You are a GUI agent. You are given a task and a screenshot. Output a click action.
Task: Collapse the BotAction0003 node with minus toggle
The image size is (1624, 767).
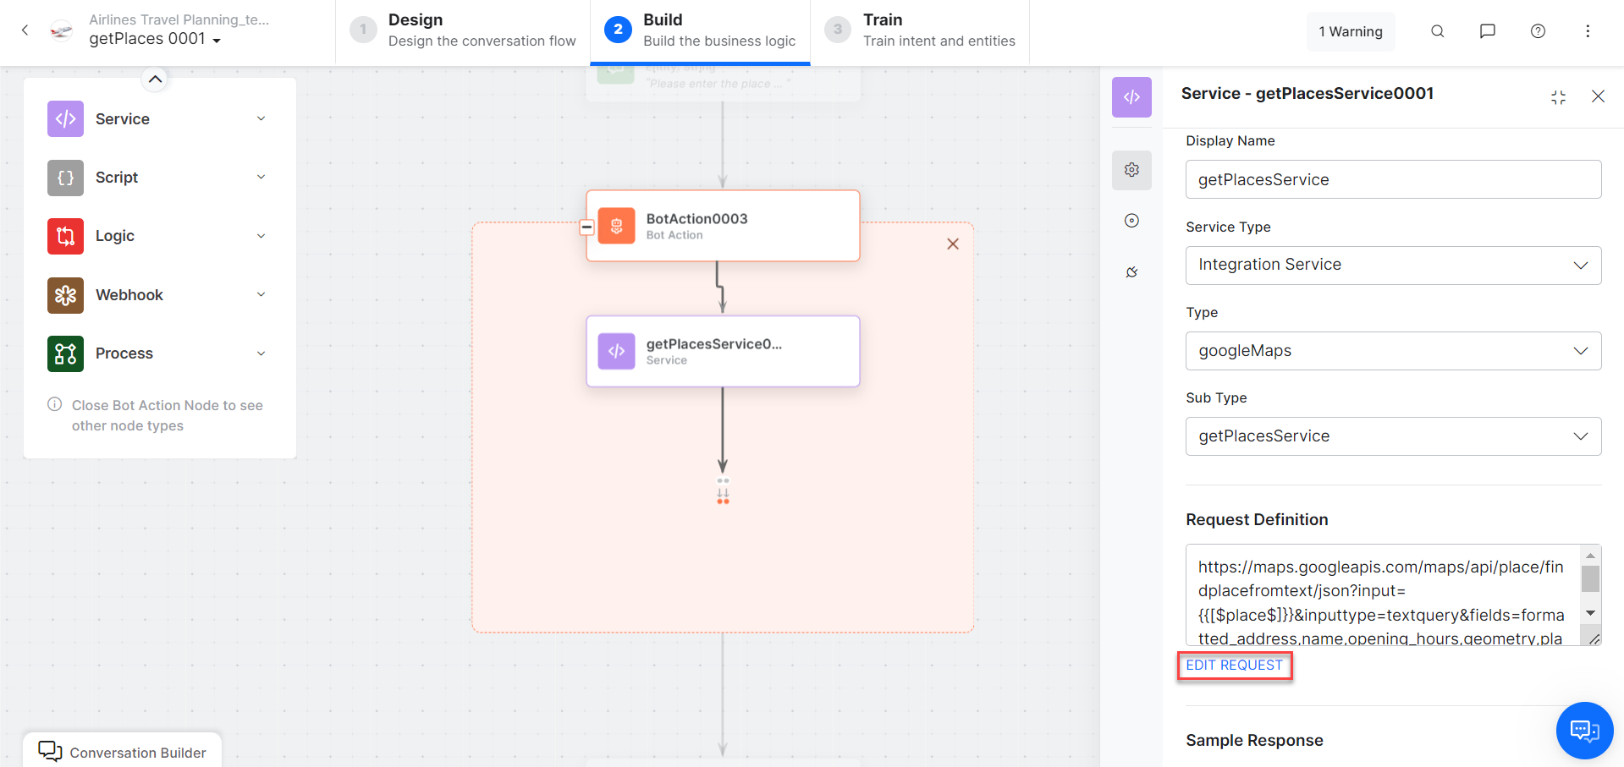click(586, 227)
